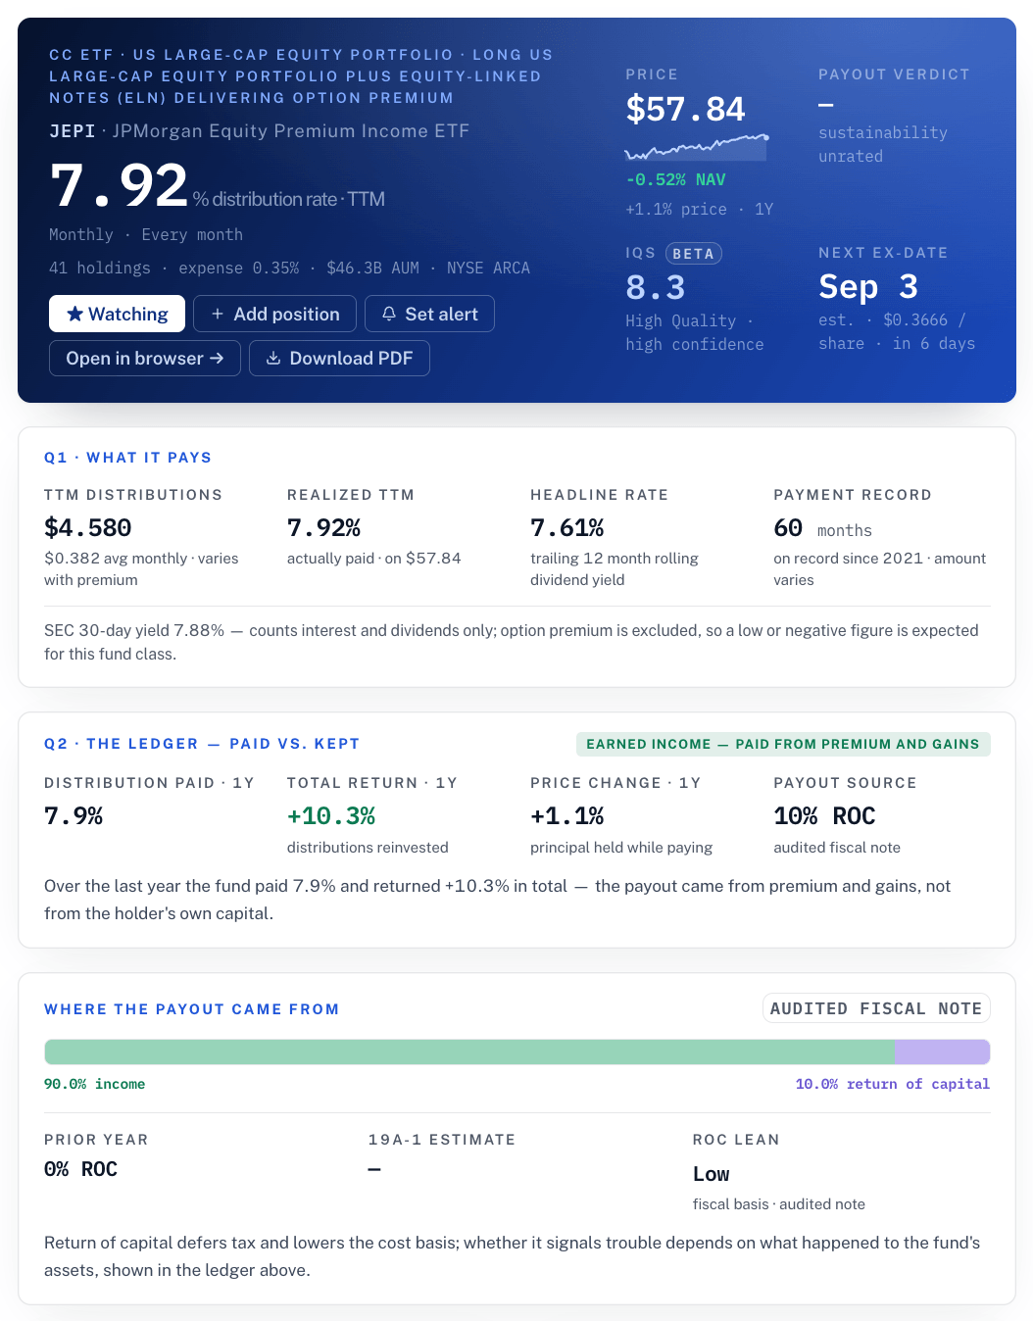Click the IQS score 8.3
Viewport: 1033px width, 1321px height.
655,287
